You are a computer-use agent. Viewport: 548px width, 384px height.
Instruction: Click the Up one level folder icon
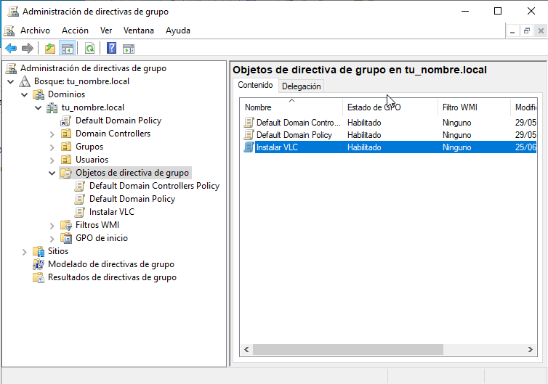[x=50, y=48]
